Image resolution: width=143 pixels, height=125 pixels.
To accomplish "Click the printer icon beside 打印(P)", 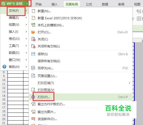I will 33,97.
